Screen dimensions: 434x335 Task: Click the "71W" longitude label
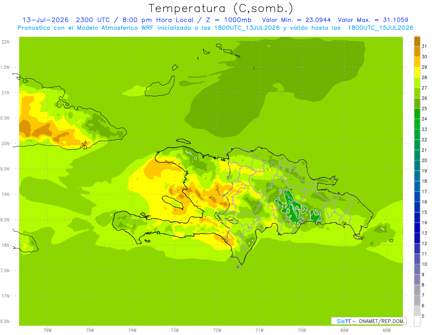click(259, 330)
